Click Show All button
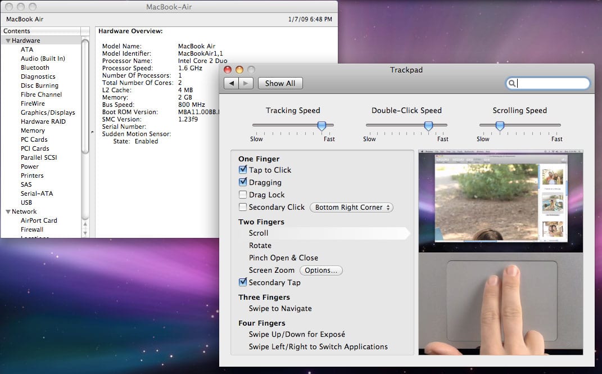The width and height of the screenshot is (602, 374). [x=280, y=83]
